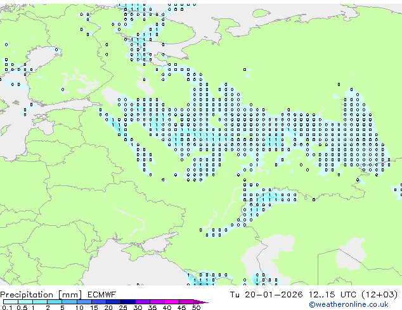
Task: Click the forecast date Tu 20-01-2026
Action: click(266, 295)
